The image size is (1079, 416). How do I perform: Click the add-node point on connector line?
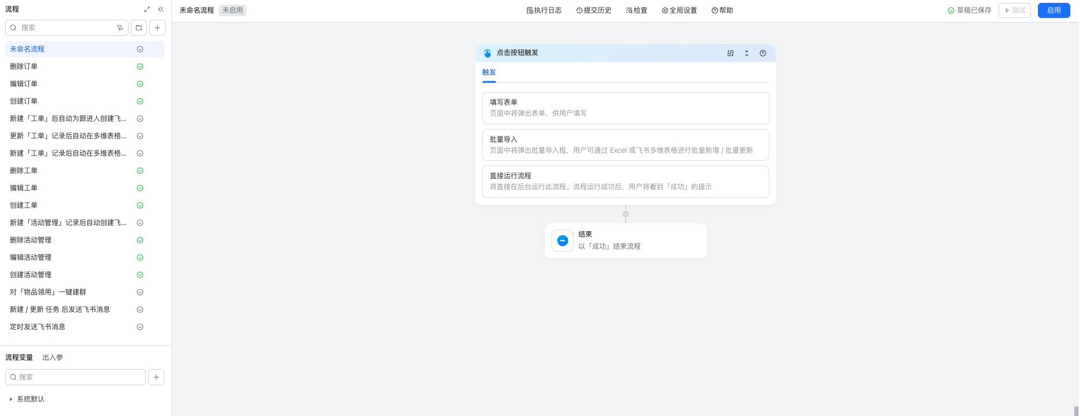click(626, 214)
